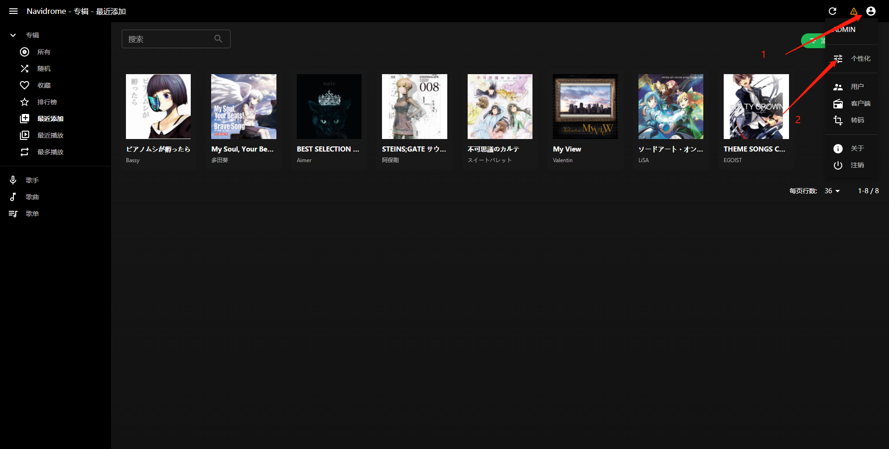Image resolution: width=889 pixels, height=449 pixels.
Task: Open the THEME SONGS album cover
Action: 756,107
